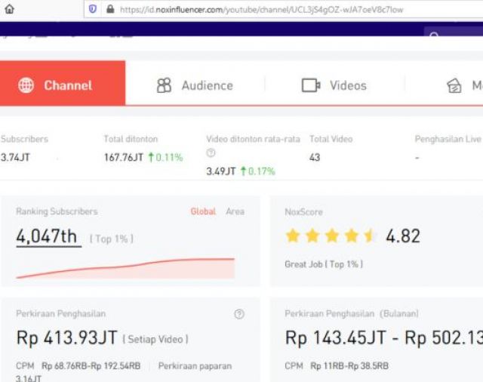
Task: Open the Videos tab
Action: (x=334, y=85)
